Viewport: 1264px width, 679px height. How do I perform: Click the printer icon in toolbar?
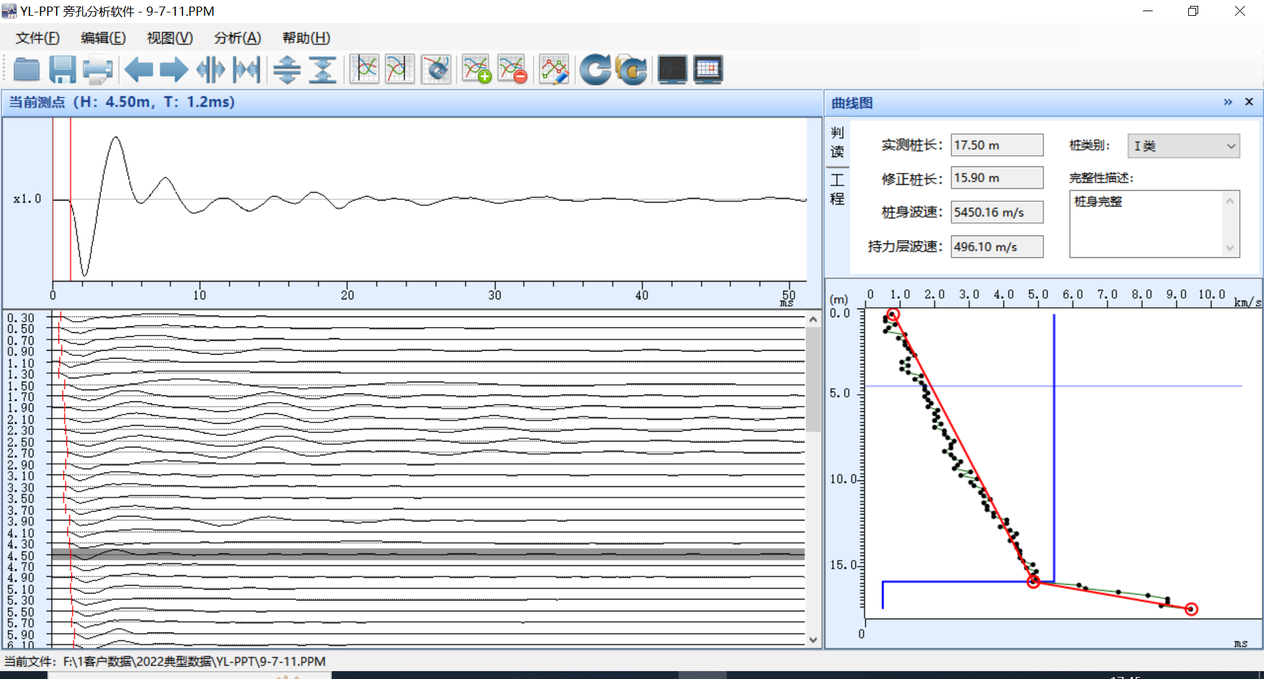click(98, 70)
